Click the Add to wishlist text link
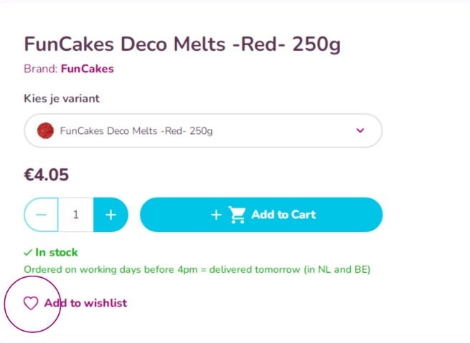470x343 pixels. click(85, 303)
